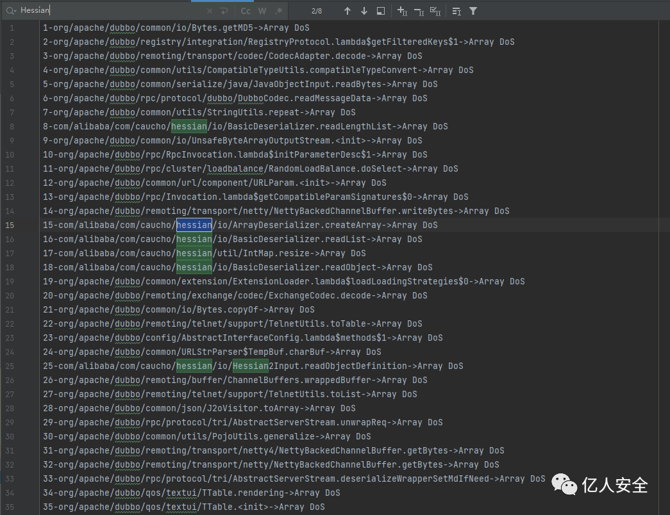Go to next occurrence with down arrow
The width and height of the screenshot is (670, 515).
tap(364, 11)
